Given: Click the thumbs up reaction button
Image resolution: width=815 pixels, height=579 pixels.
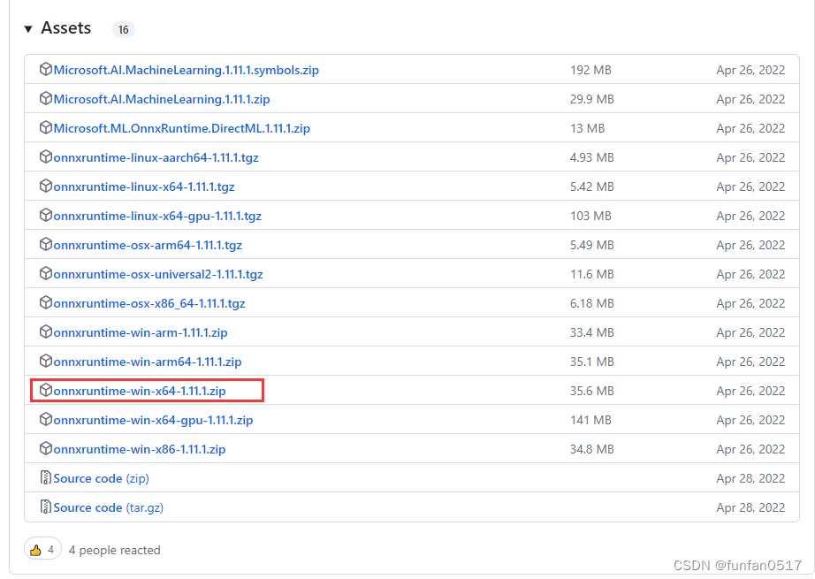Looking at the screenshot, I should pos(42,549).
